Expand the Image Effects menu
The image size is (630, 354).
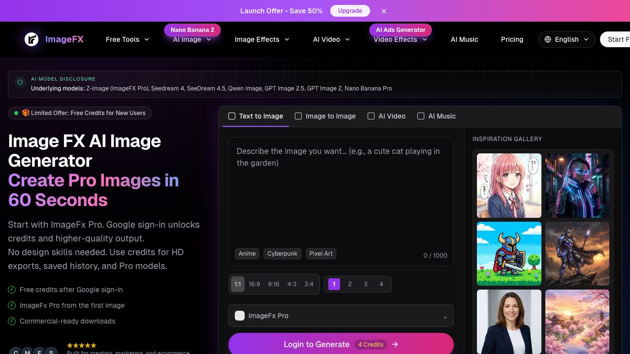tap(262, 39)
